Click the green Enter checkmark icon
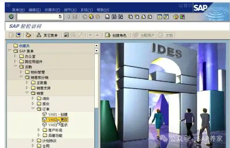The height and width of the screenshot is (148, 230). pos(11,17)
